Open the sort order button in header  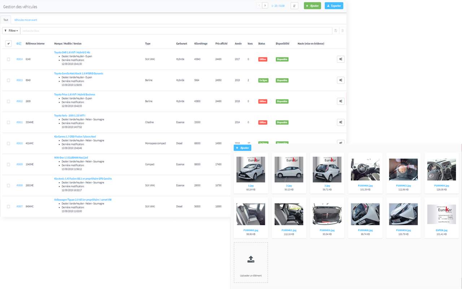click(294, 6)
